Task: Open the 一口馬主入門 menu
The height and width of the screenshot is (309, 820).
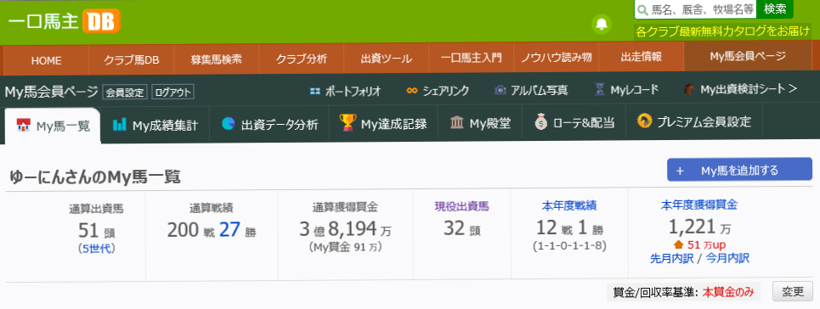Action: tap(472, 58)
